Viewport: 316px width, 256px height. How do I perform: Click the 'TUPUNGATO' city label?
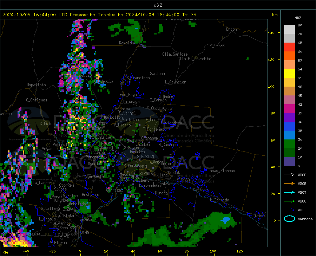pos(63,200)
